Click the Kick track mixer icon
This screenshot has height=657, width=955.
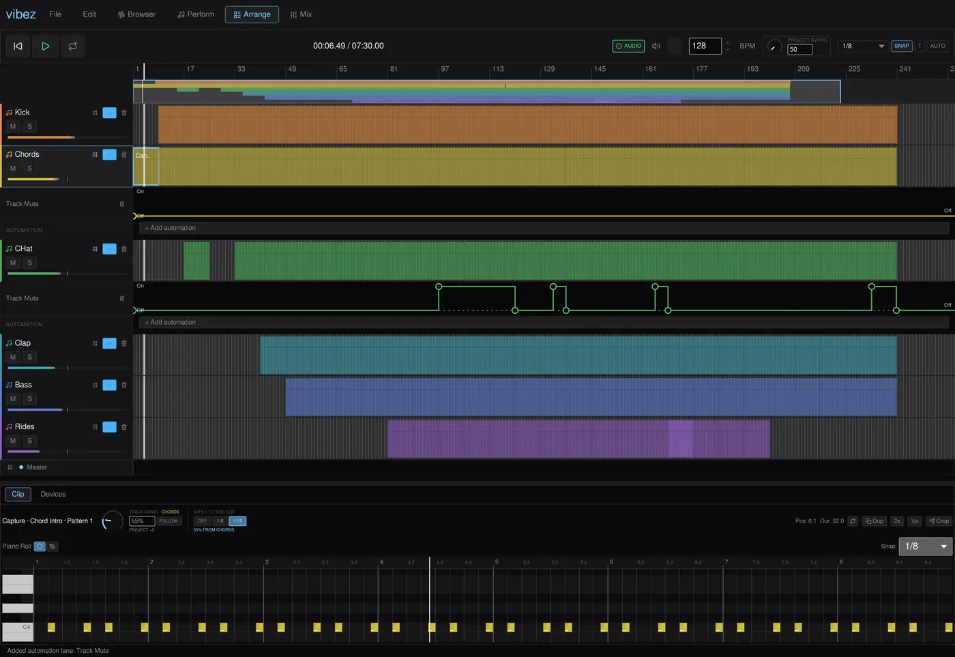95,113
